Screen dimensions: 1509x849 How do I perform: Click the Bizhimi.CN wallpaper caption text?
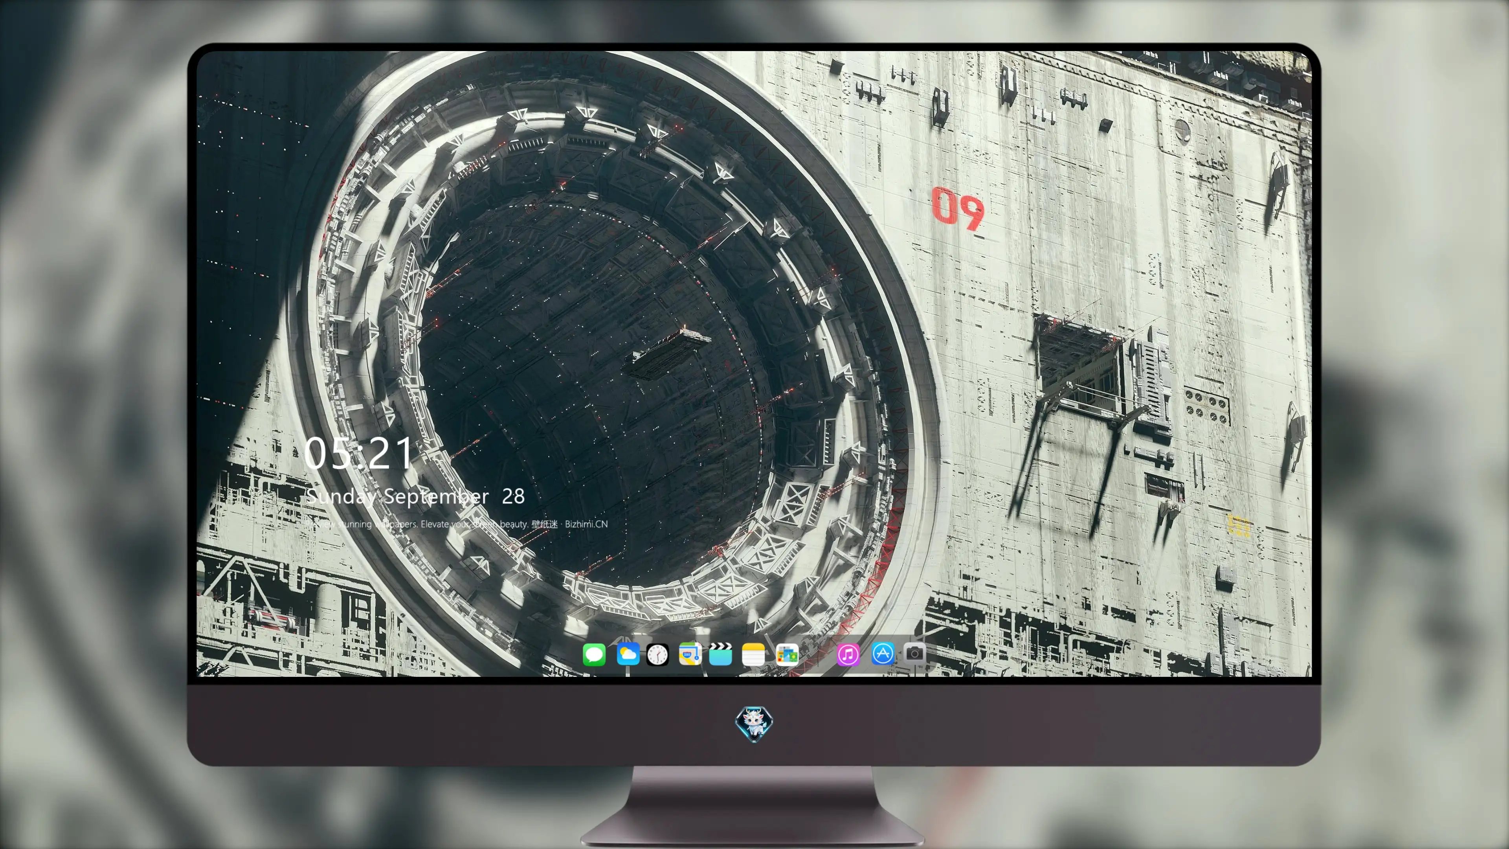click(x=457, y=524)
